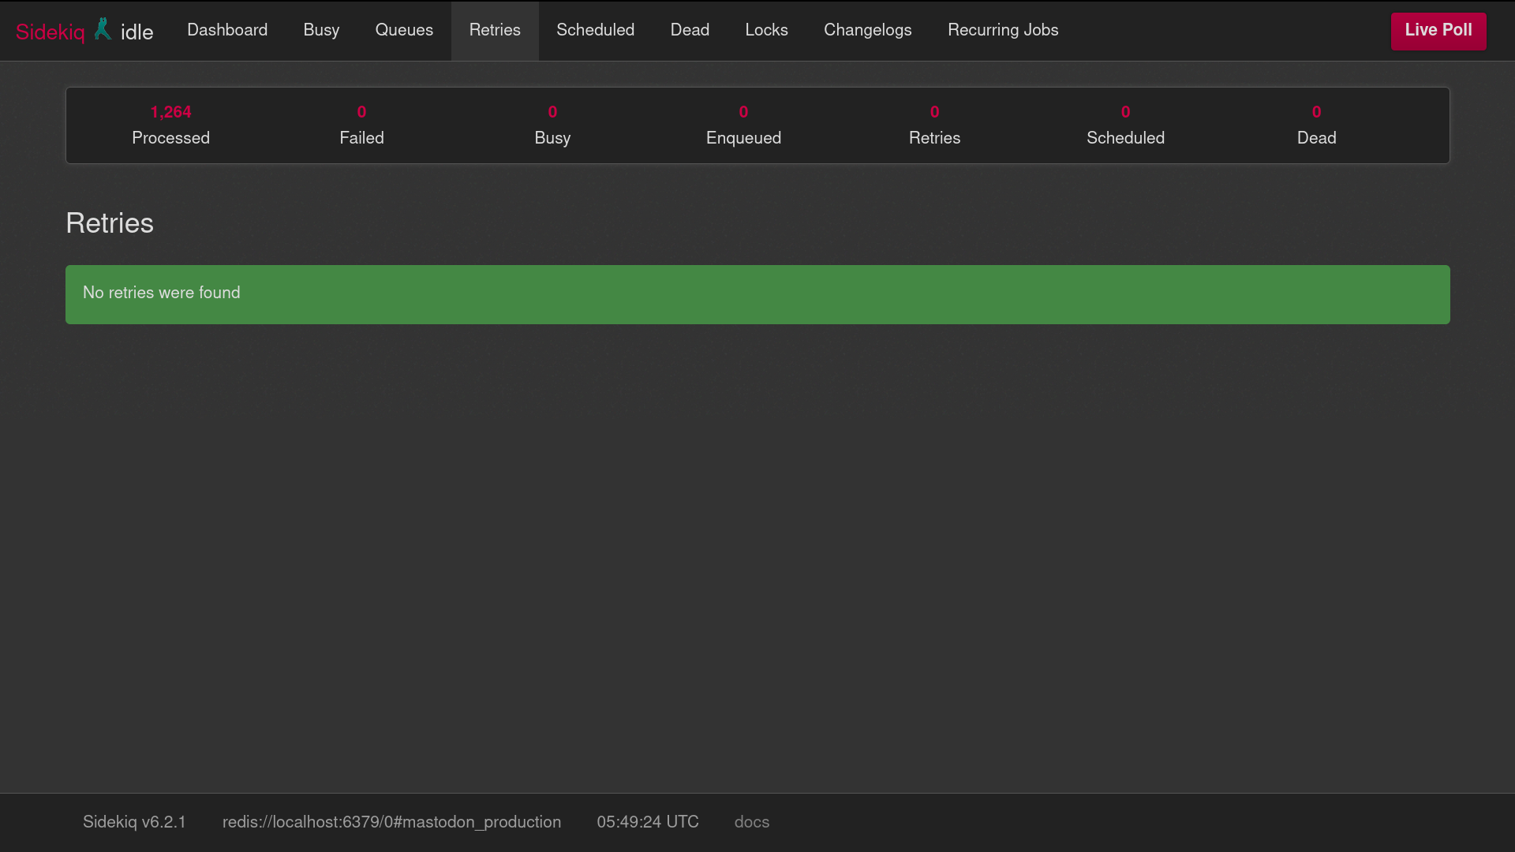The image size is (1515, 852).
Task: Open the Scheduled stat in summary bar
Action: (x=1125, y=125)
